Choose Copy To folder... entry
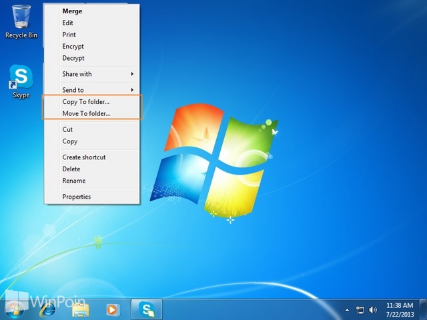Image resolution: width=427 pixels, height=320 pixels. point(92,102)
